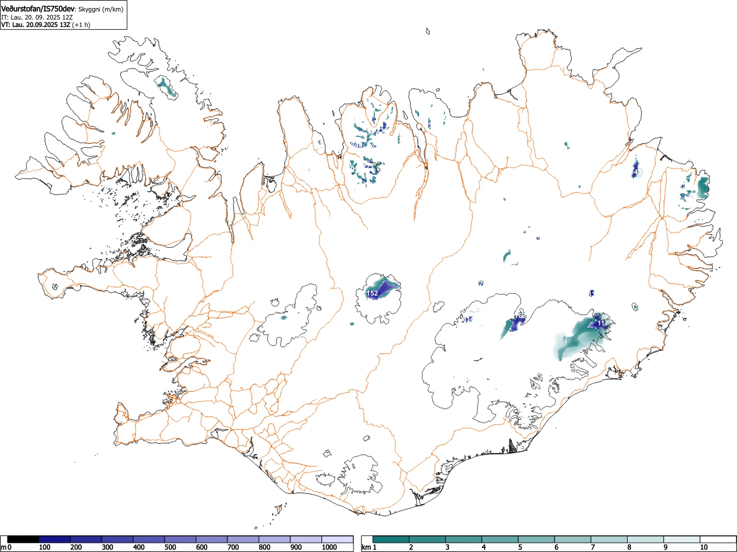The width and height of the screenshot is (737, 552).
Task: Select the 700–800 m legend swatch
Action: [243, 539]
